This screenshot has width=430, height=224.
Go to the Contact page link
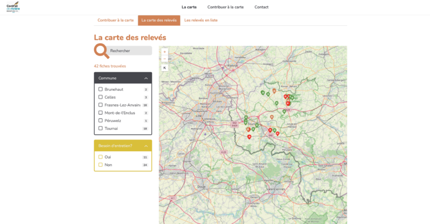[x=261, y=7]
